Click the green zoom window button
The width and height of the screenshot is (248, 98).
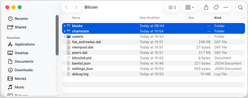pos(20,7)
